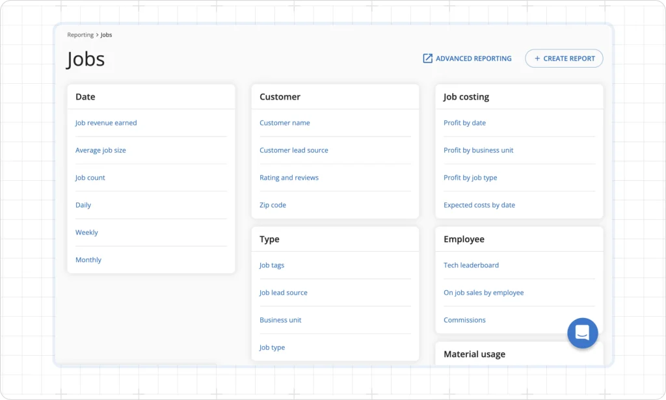View the Customer lead source report
The height and width of the screenshot is (400, 666).
coord(294,150)
